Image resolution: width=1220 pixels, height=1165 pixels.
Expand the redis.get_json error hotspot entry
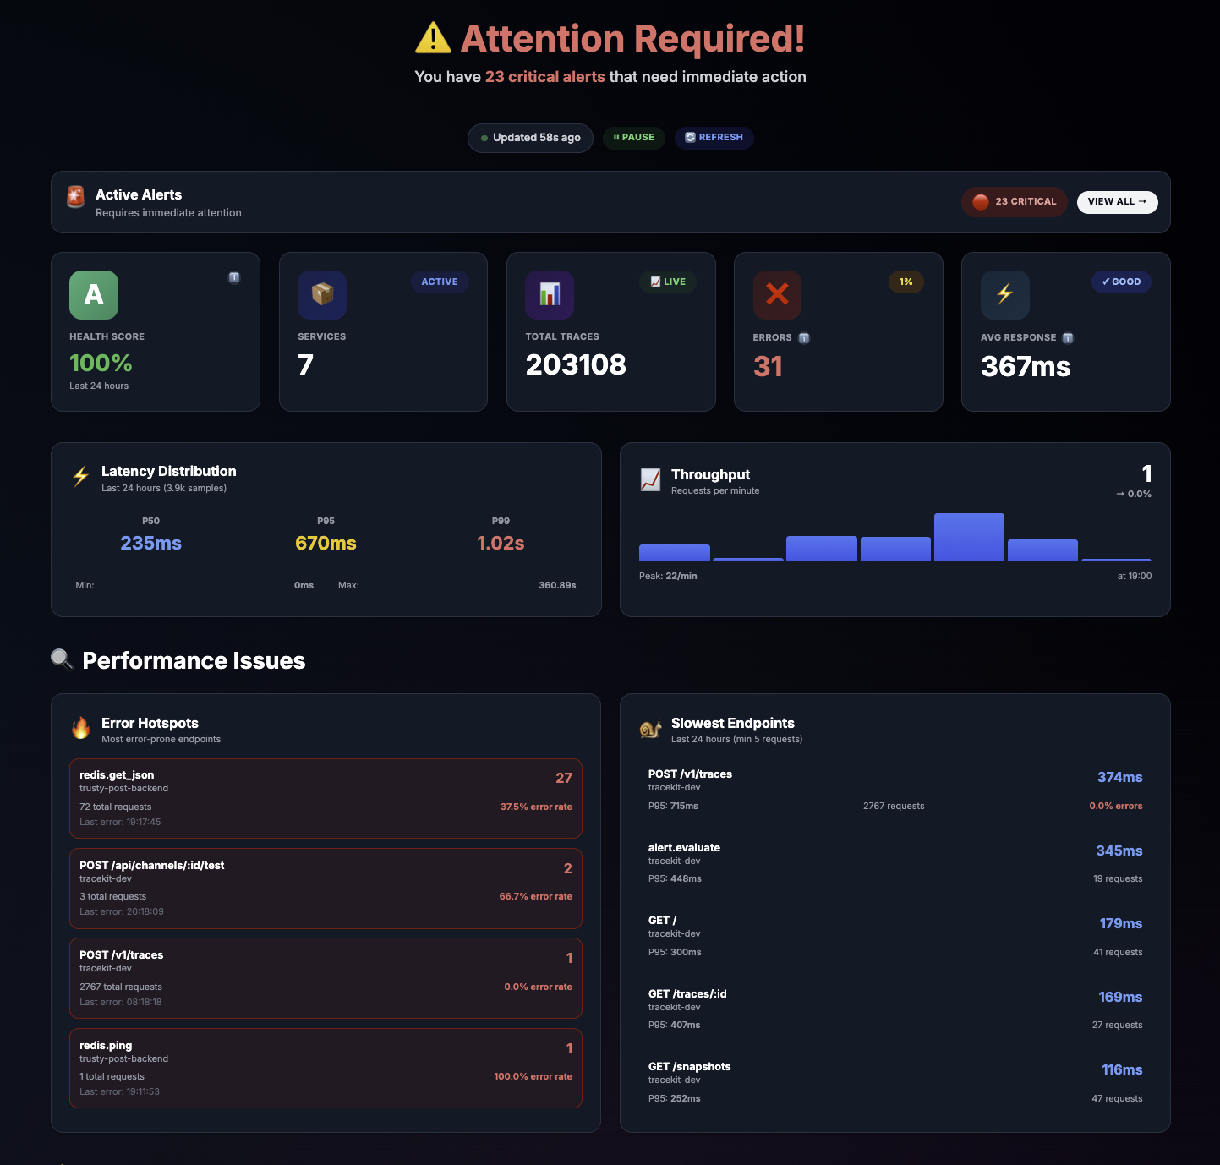click(326, 798)
